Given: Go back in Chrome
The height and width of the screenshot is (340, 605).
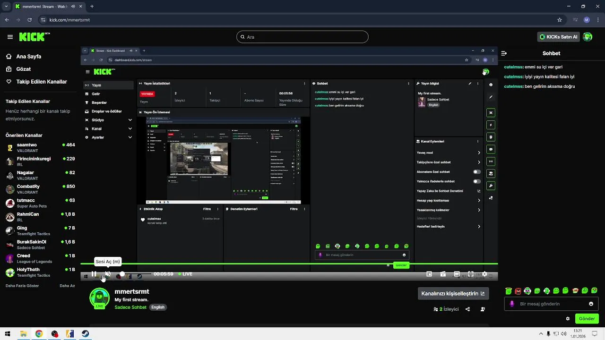Looking at the screenshot, I should (7, 20).
